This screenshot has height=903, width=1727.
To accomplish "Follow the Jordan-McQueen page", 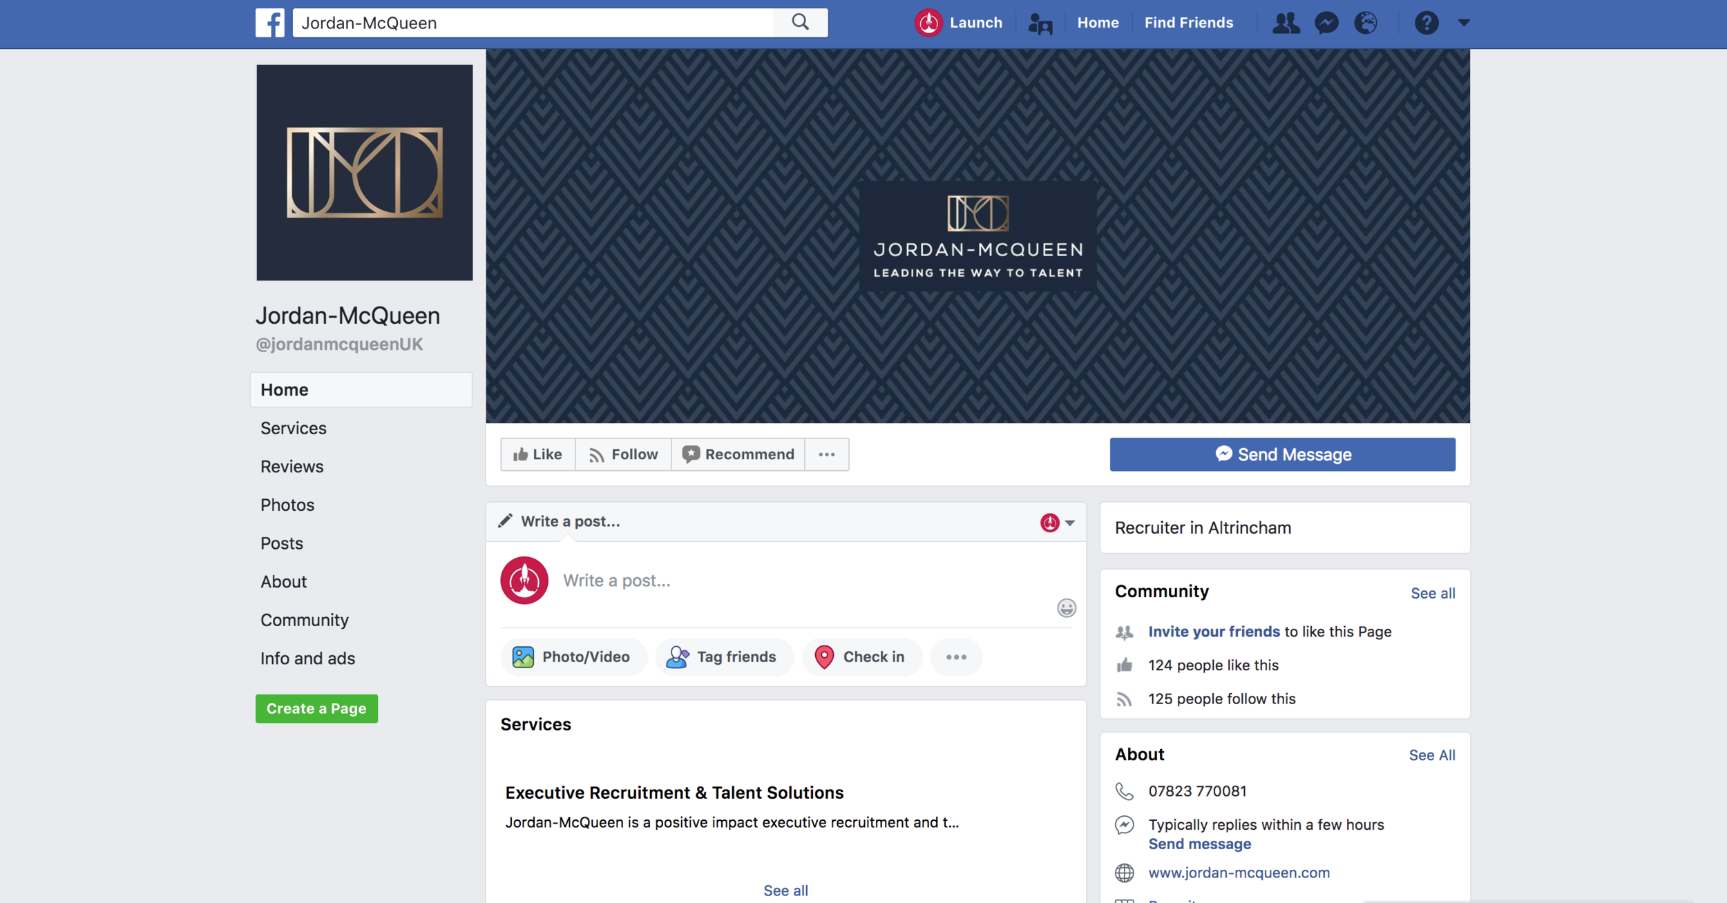I will (623, 454).
